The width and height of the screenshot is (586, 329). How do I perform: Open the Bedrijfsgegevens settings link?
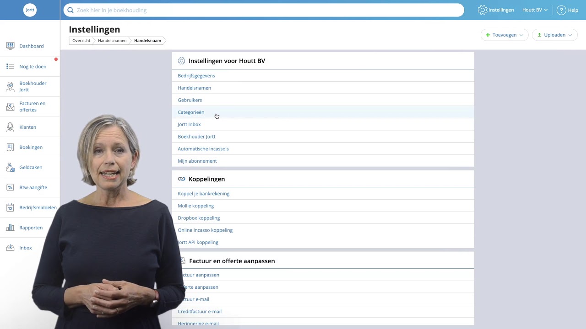pyautogui.click(x=196, y=75)
